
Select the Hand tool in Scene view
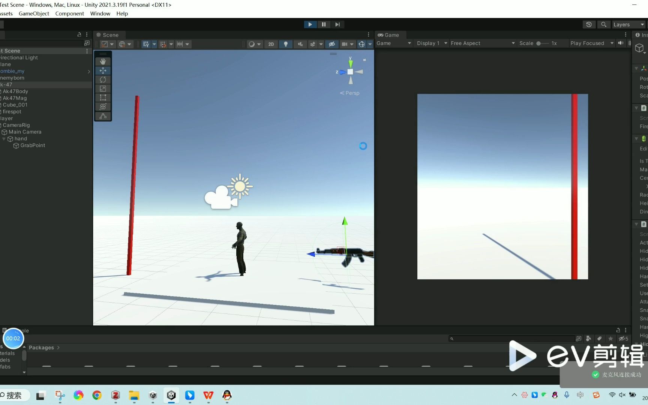click(x=103, y=61)
